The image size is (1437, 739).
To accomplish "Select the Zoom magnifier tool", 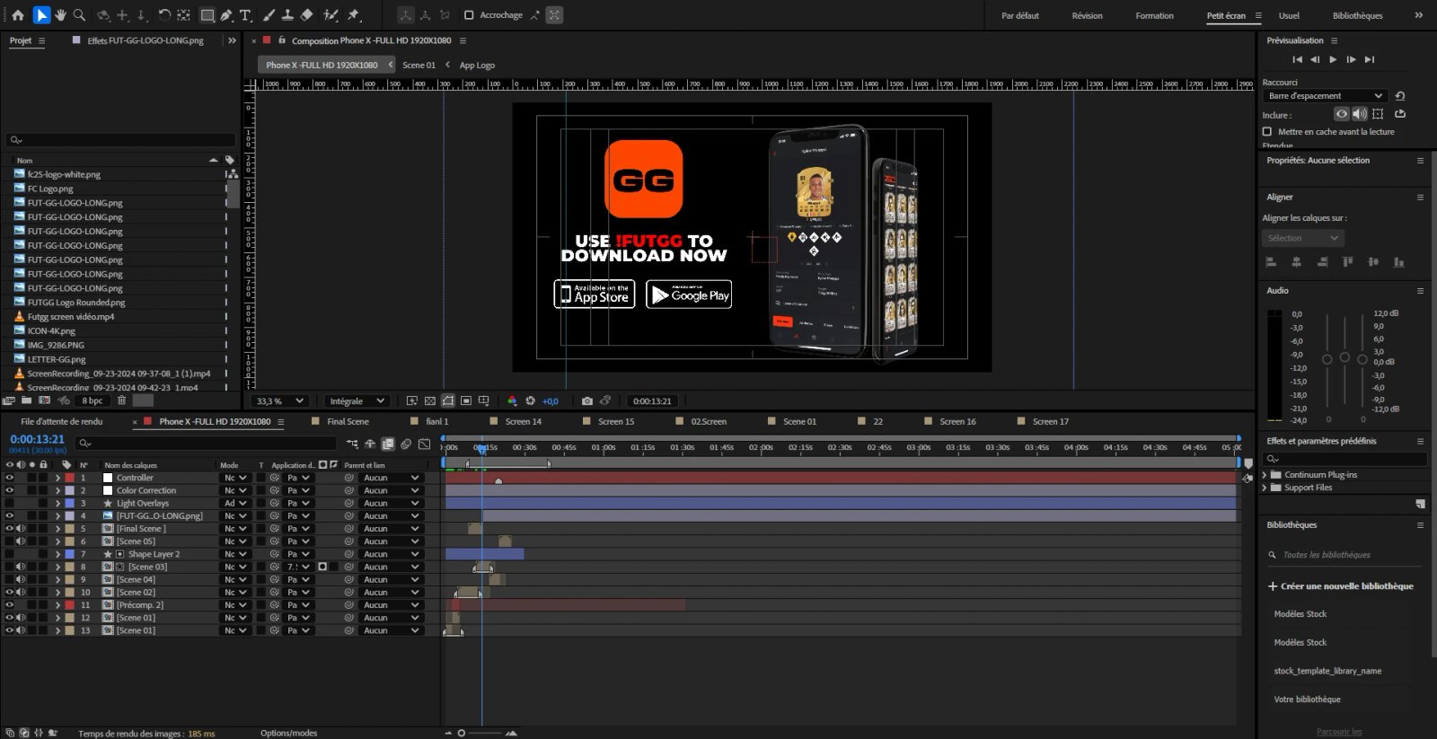I will [x=79, y=15].
